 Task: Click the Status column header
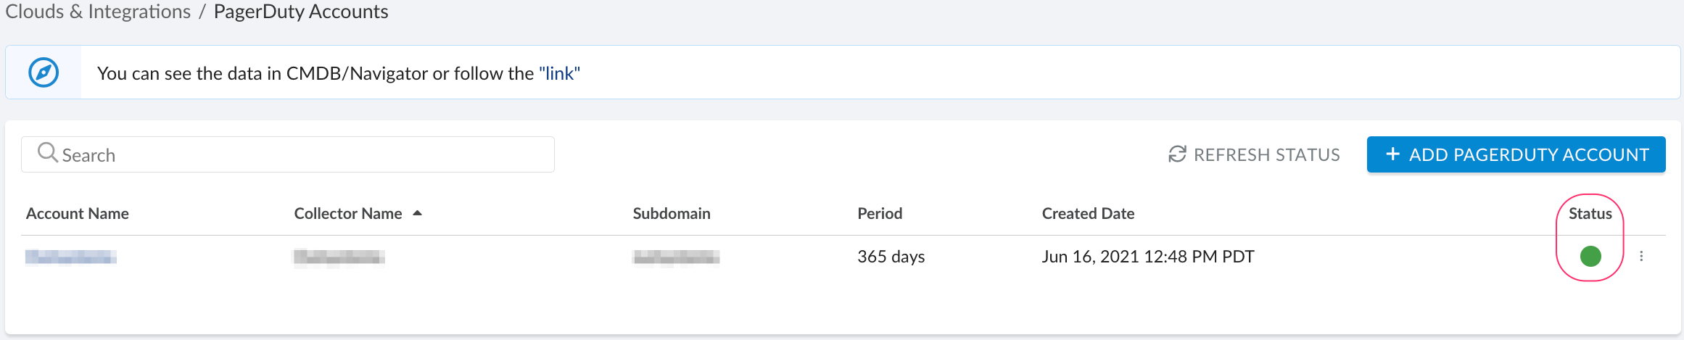pos(1590,214)
